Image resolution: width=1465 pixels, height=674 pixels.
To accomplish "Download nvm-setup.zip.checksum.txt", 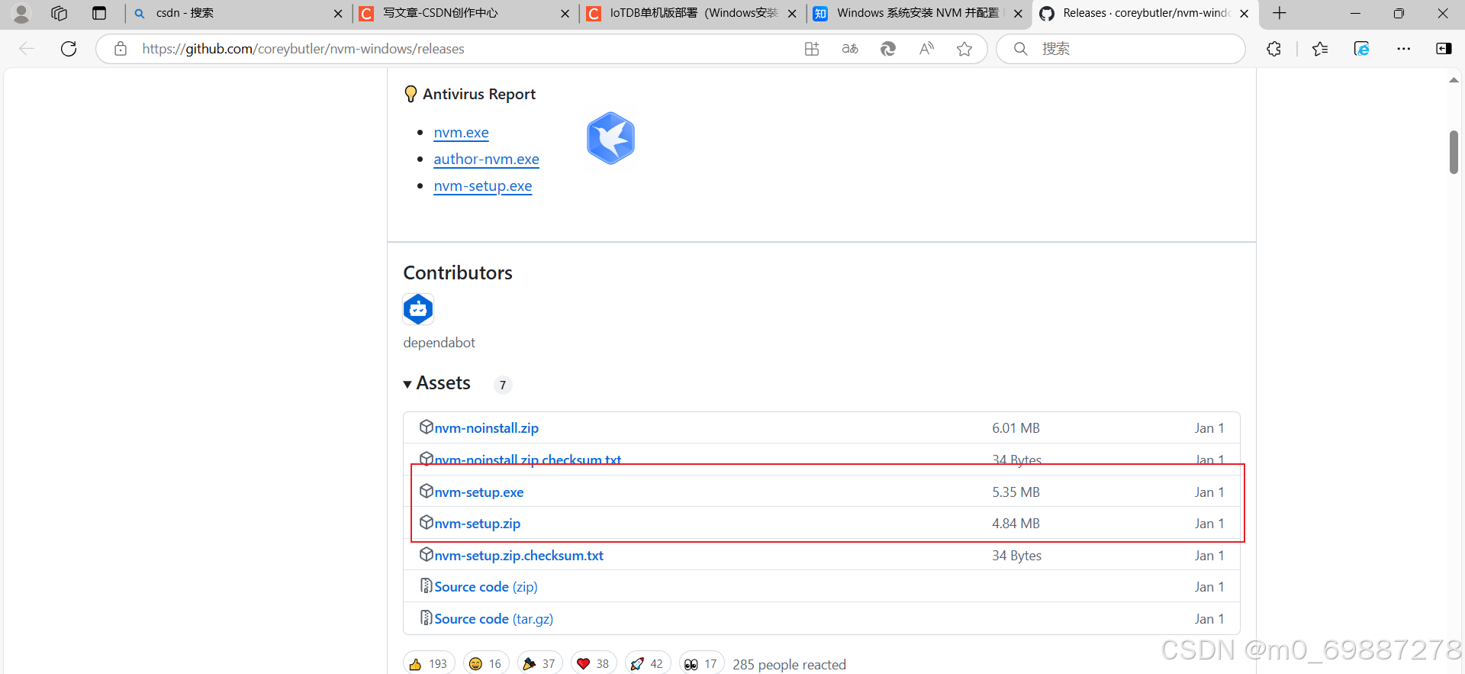I will (519, 556).
